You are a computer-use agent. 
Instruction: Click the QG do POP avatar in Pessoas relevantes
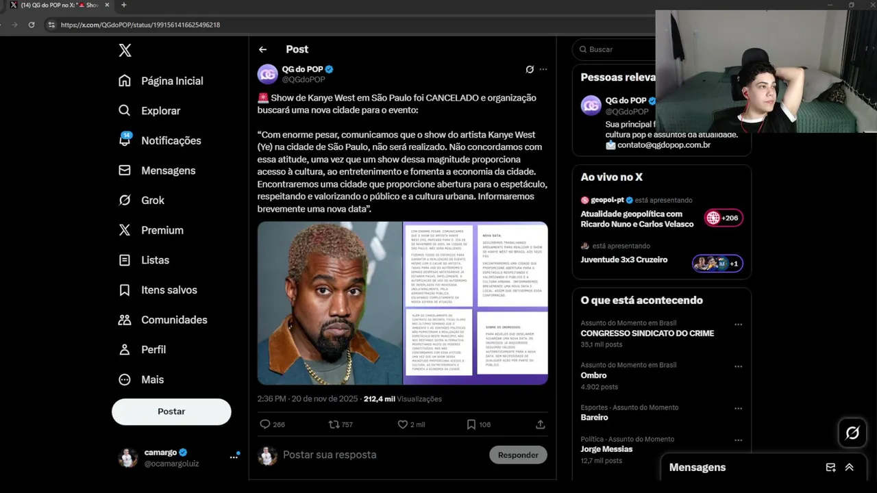pyautogui.click(x=591, y=105)
